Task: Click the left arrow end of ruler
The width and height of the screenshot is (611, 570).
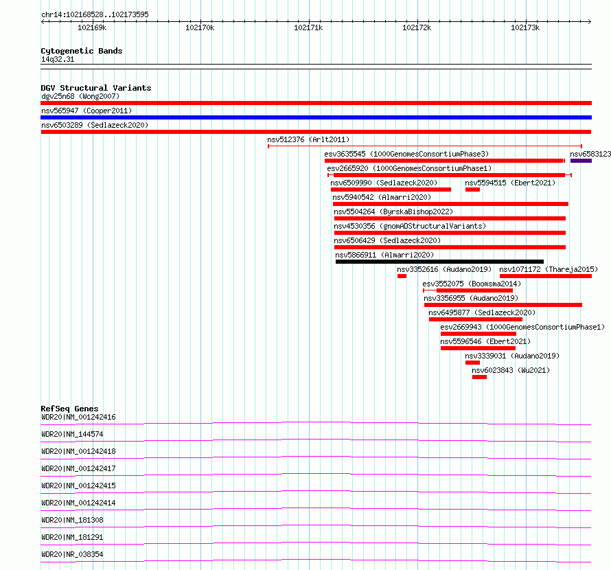Action: 43,21
